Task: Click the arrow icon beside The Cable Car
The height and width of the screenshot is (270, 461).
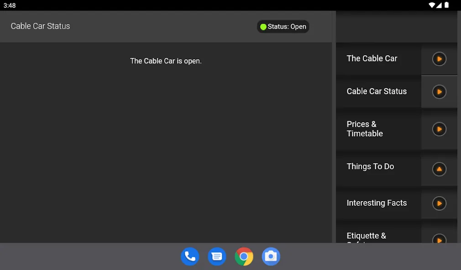Action: pos(439,59)
